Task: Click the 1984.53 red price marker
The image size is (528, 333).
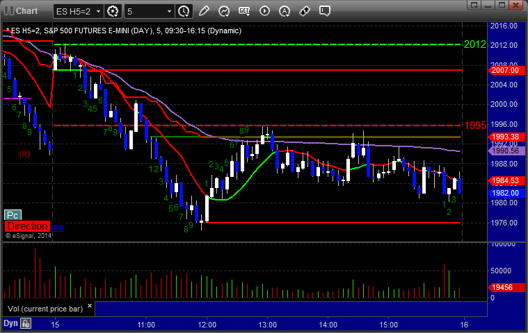Action: point(506,180)
